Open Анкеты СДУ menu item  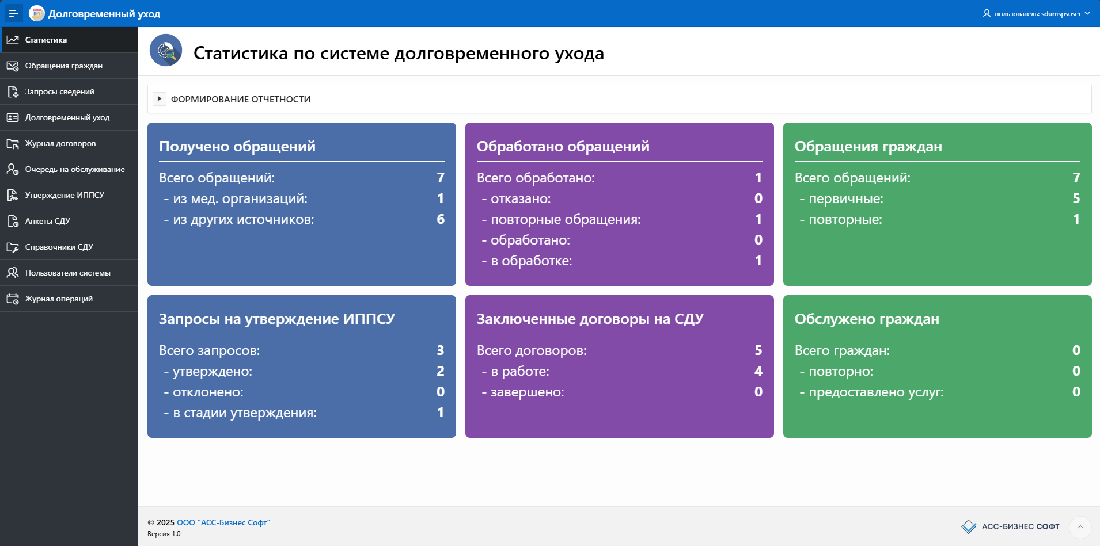(47, 221)
